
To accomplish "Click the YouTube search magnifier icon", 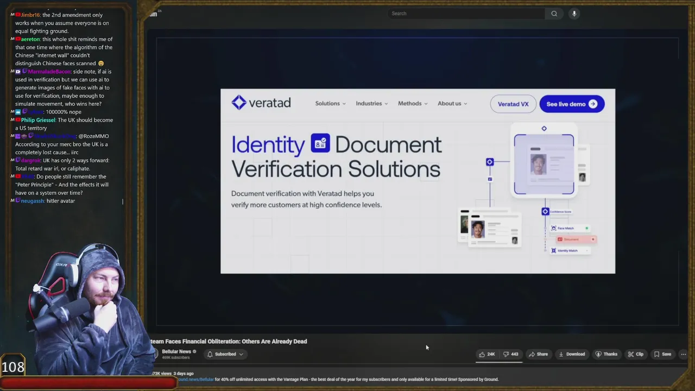I will 554,14.
